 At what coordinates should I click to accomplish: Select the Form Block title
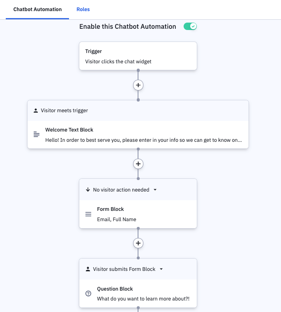[x=111, y=209]
